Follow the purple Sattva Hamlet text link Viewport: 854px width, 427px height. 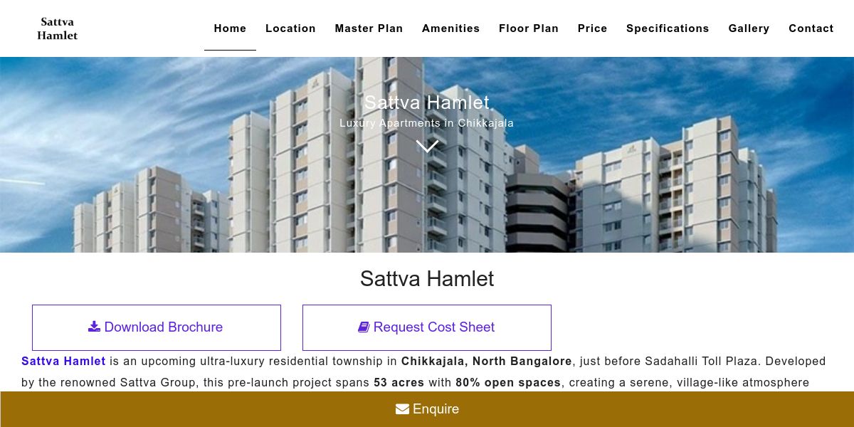(x=63, y=362)
